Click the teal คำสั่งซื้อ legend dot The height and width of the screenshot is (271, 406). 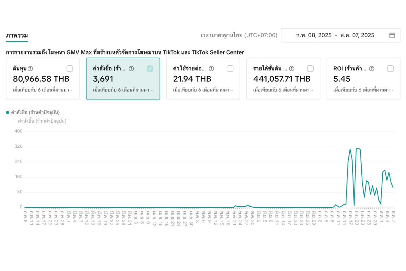8,112
